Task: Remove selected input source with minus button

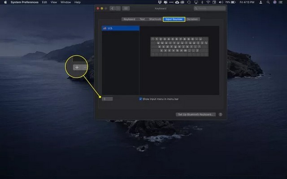Action: click(110, 99)
